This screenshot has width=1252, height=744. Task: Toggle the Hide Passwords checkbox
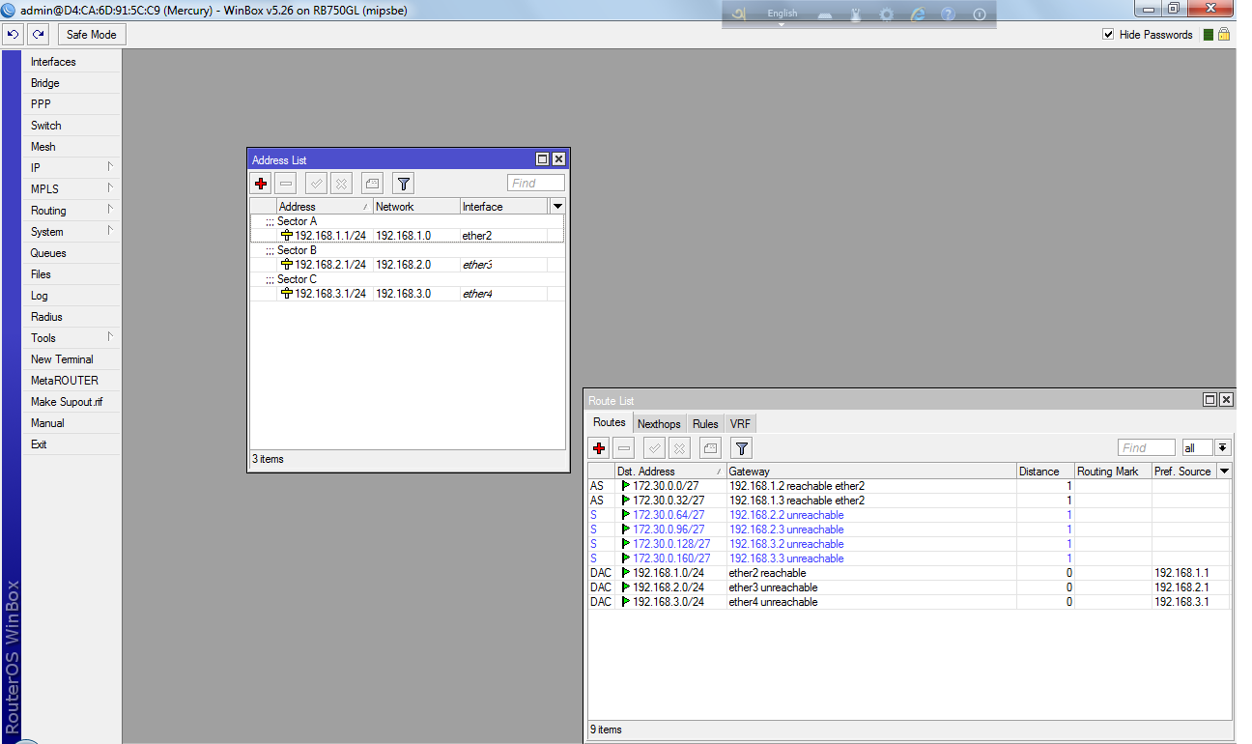tap(1108, 35)
